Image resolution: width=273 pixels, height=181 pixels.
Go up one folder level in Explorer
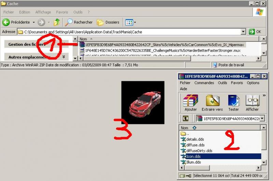click(x=57, y=22)
